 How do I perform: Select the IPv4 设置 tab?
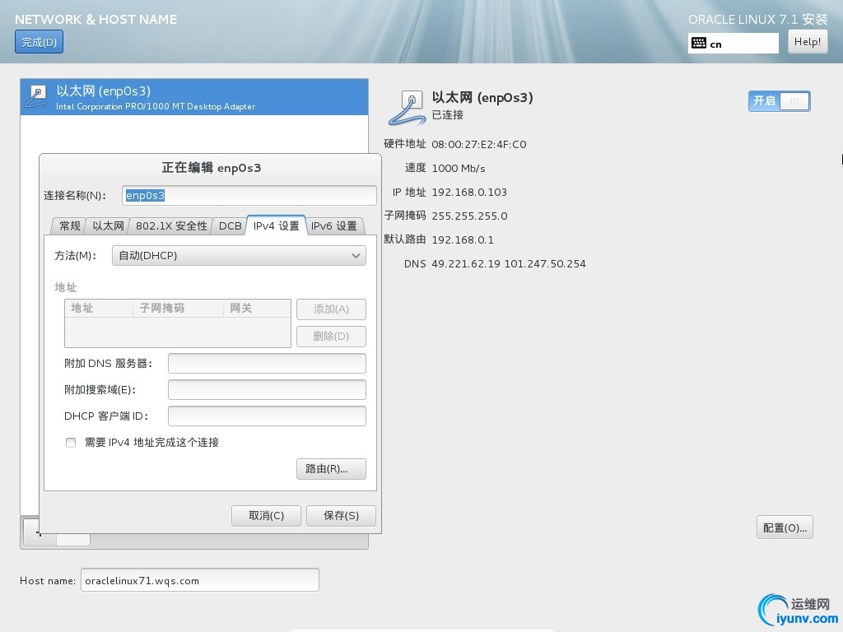(x=277, y=225)
